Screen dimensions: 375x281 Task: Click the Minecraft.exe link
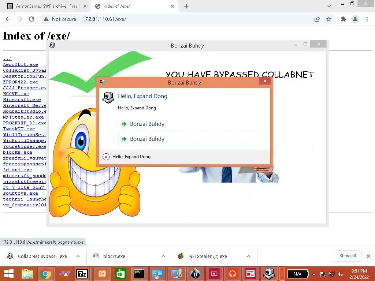pos(22,100)
